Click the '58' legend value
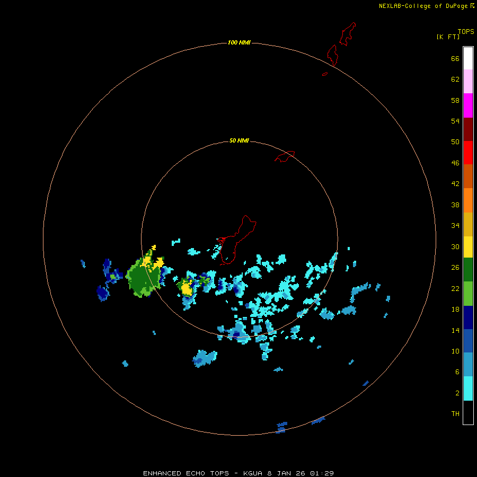 [x=455, y=100]
